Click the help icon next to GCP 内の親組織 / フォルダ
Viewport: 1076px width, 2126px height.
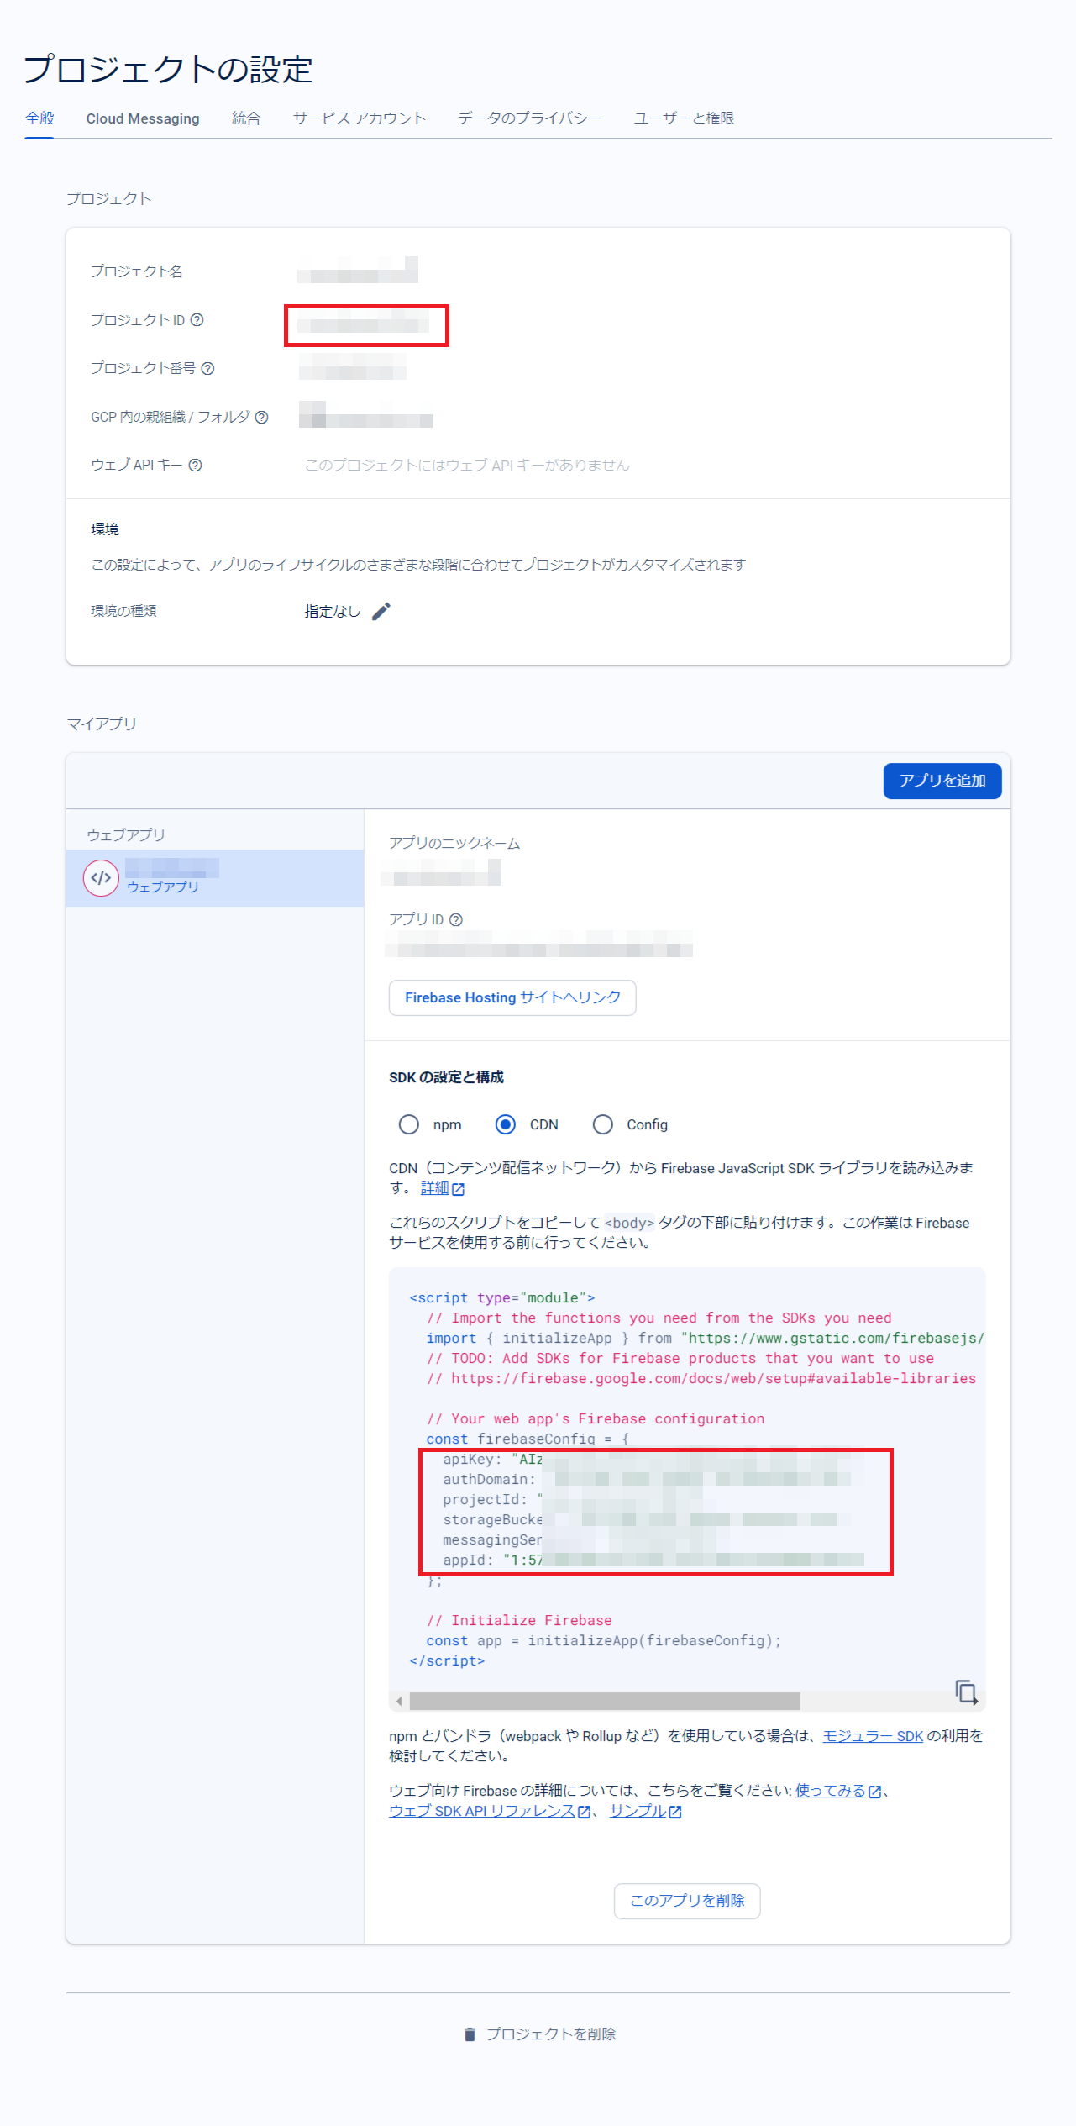click(x=262, y=417)
